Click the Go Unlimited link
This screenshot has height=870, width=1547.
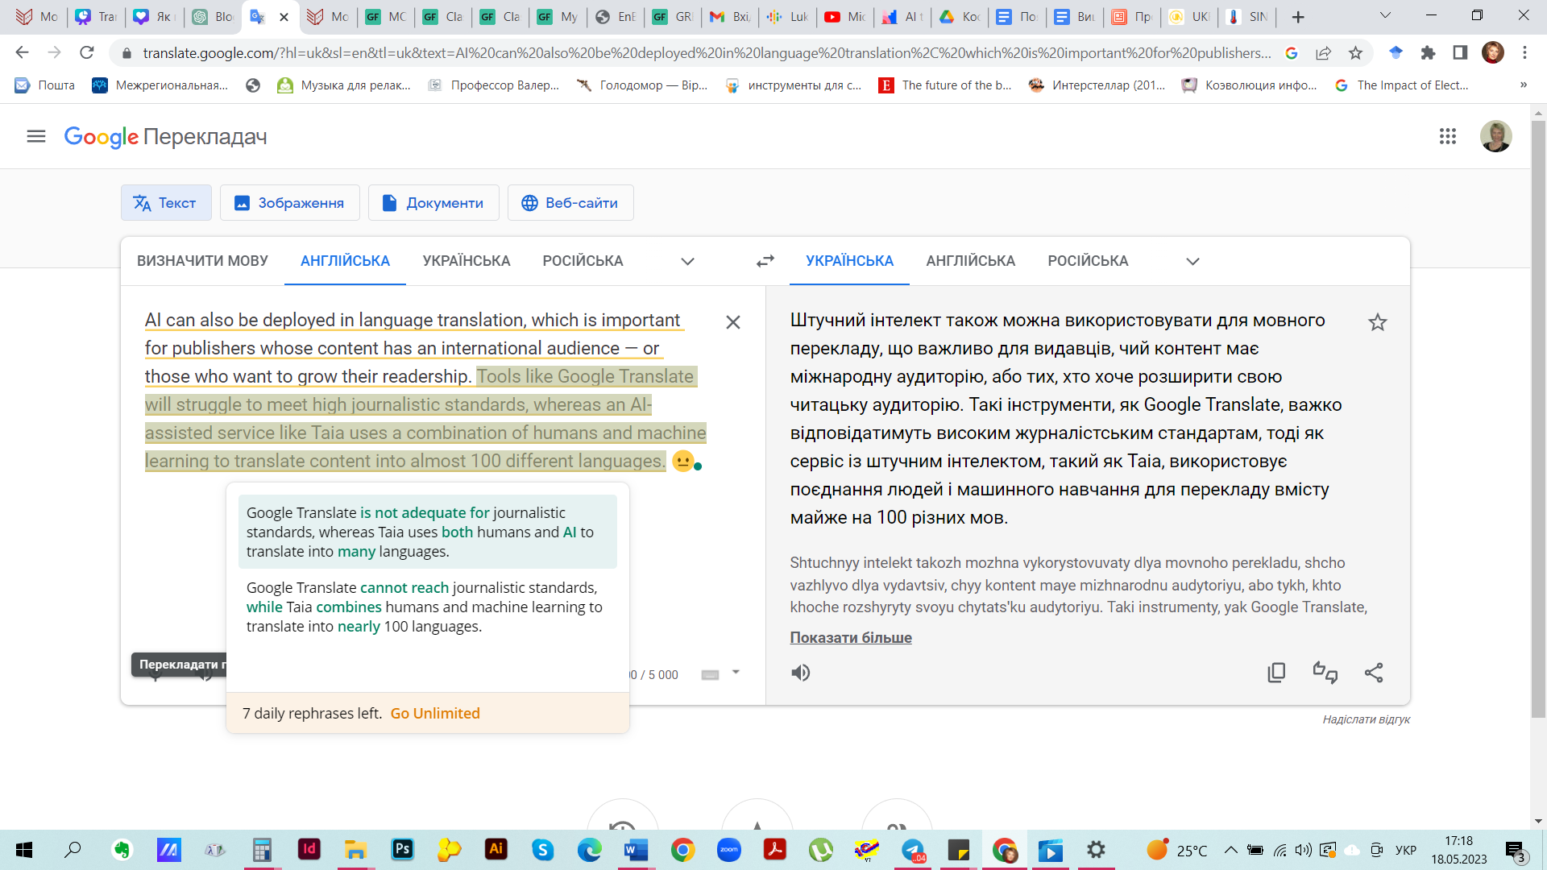[x=435, y=713]
